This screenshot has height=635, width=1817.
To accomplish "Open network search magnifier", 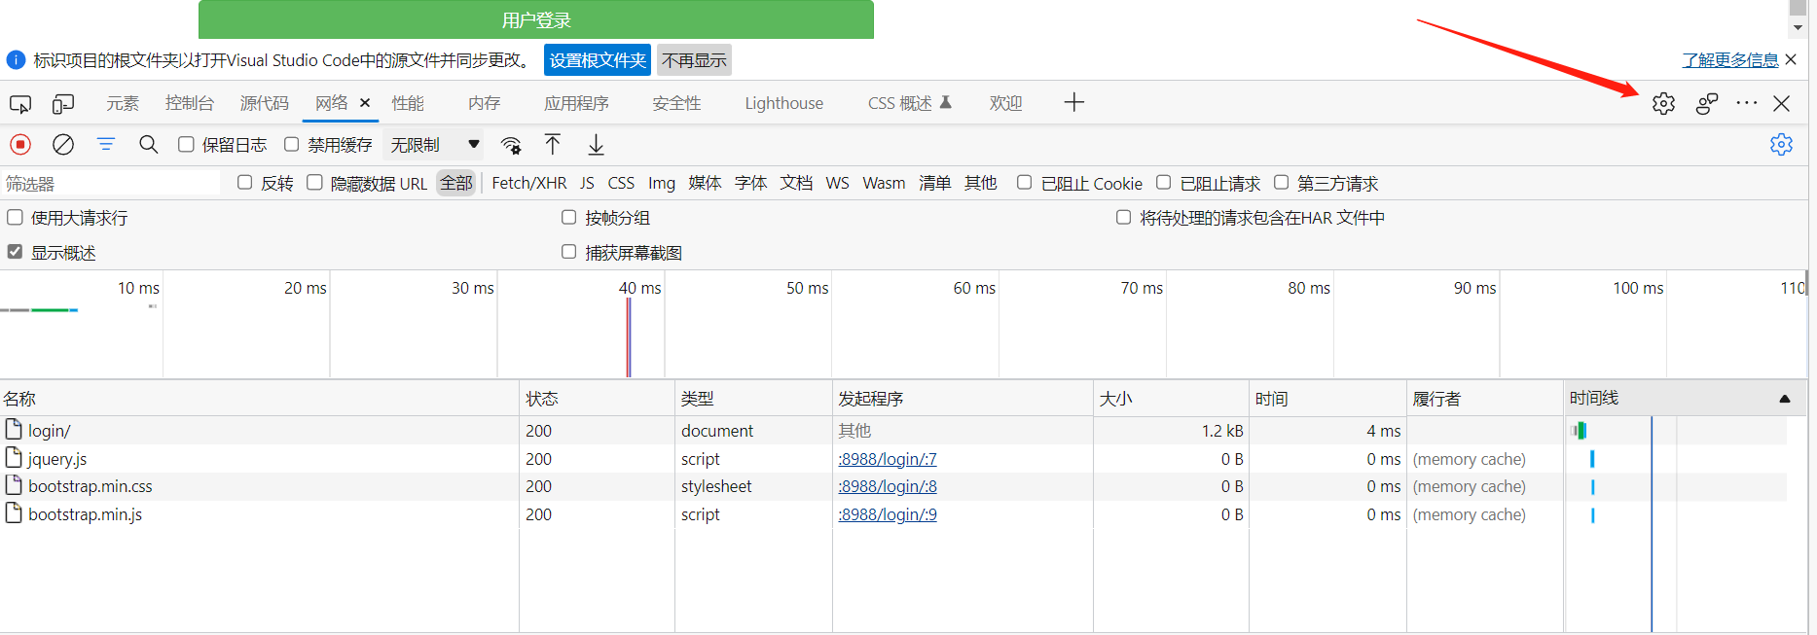I will click(148, 144).
